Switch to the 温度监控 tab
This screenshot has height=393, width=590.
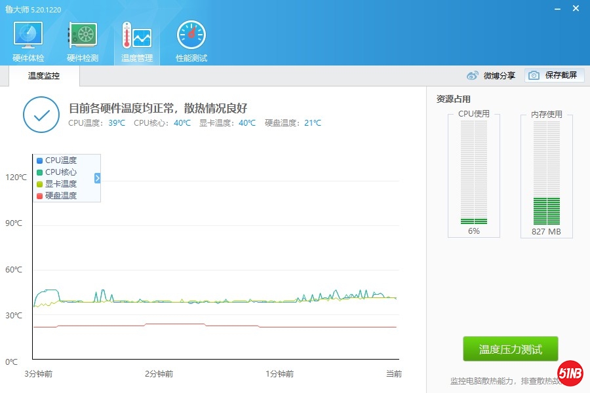[44, 76]
